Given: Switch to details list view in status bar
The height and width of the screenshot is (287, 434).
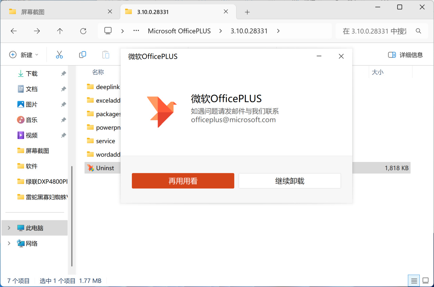Looking at the screenshot, I should 414,281.
